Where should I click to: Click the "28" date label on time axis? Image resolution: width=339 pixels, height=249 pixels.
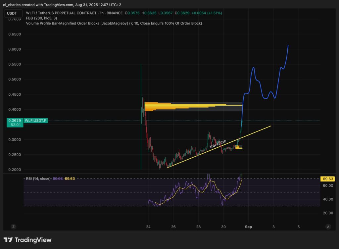[x=198, y=227]
